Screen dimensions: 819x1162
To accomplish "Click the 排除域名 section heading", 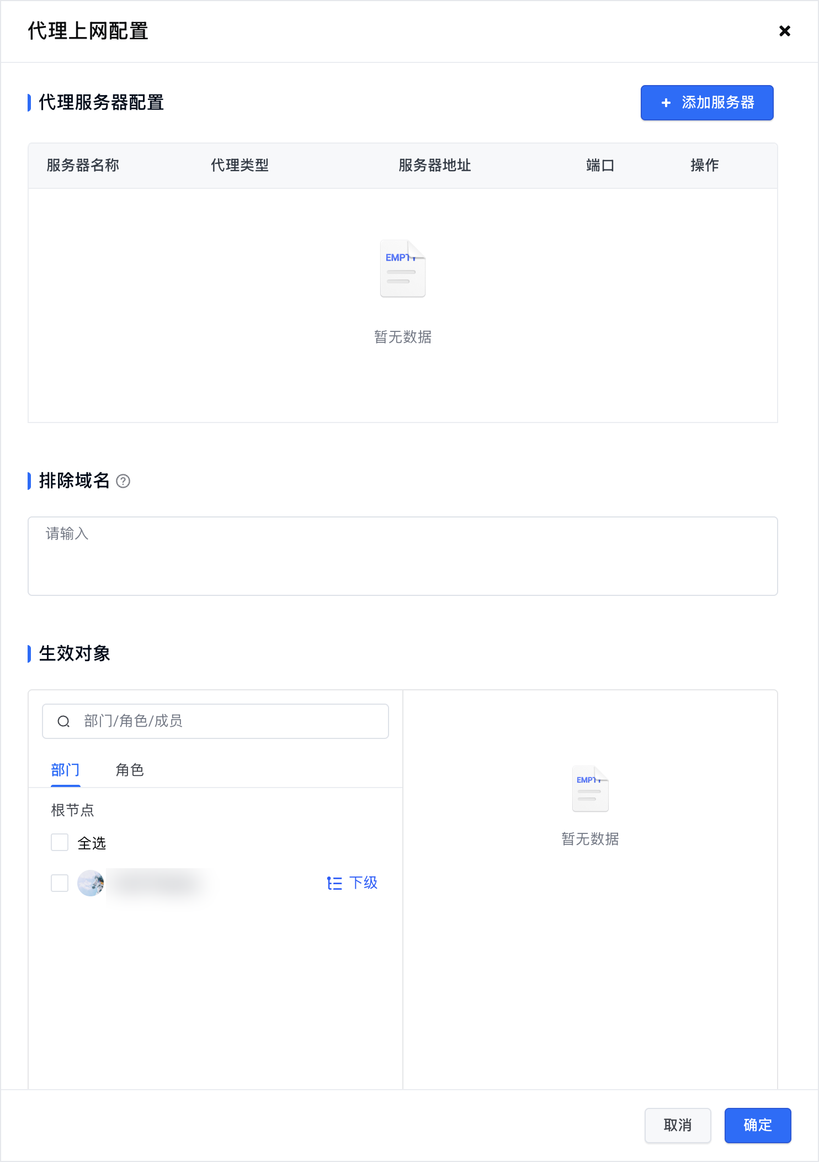I will pyautogui.click(x=75, y=480).
